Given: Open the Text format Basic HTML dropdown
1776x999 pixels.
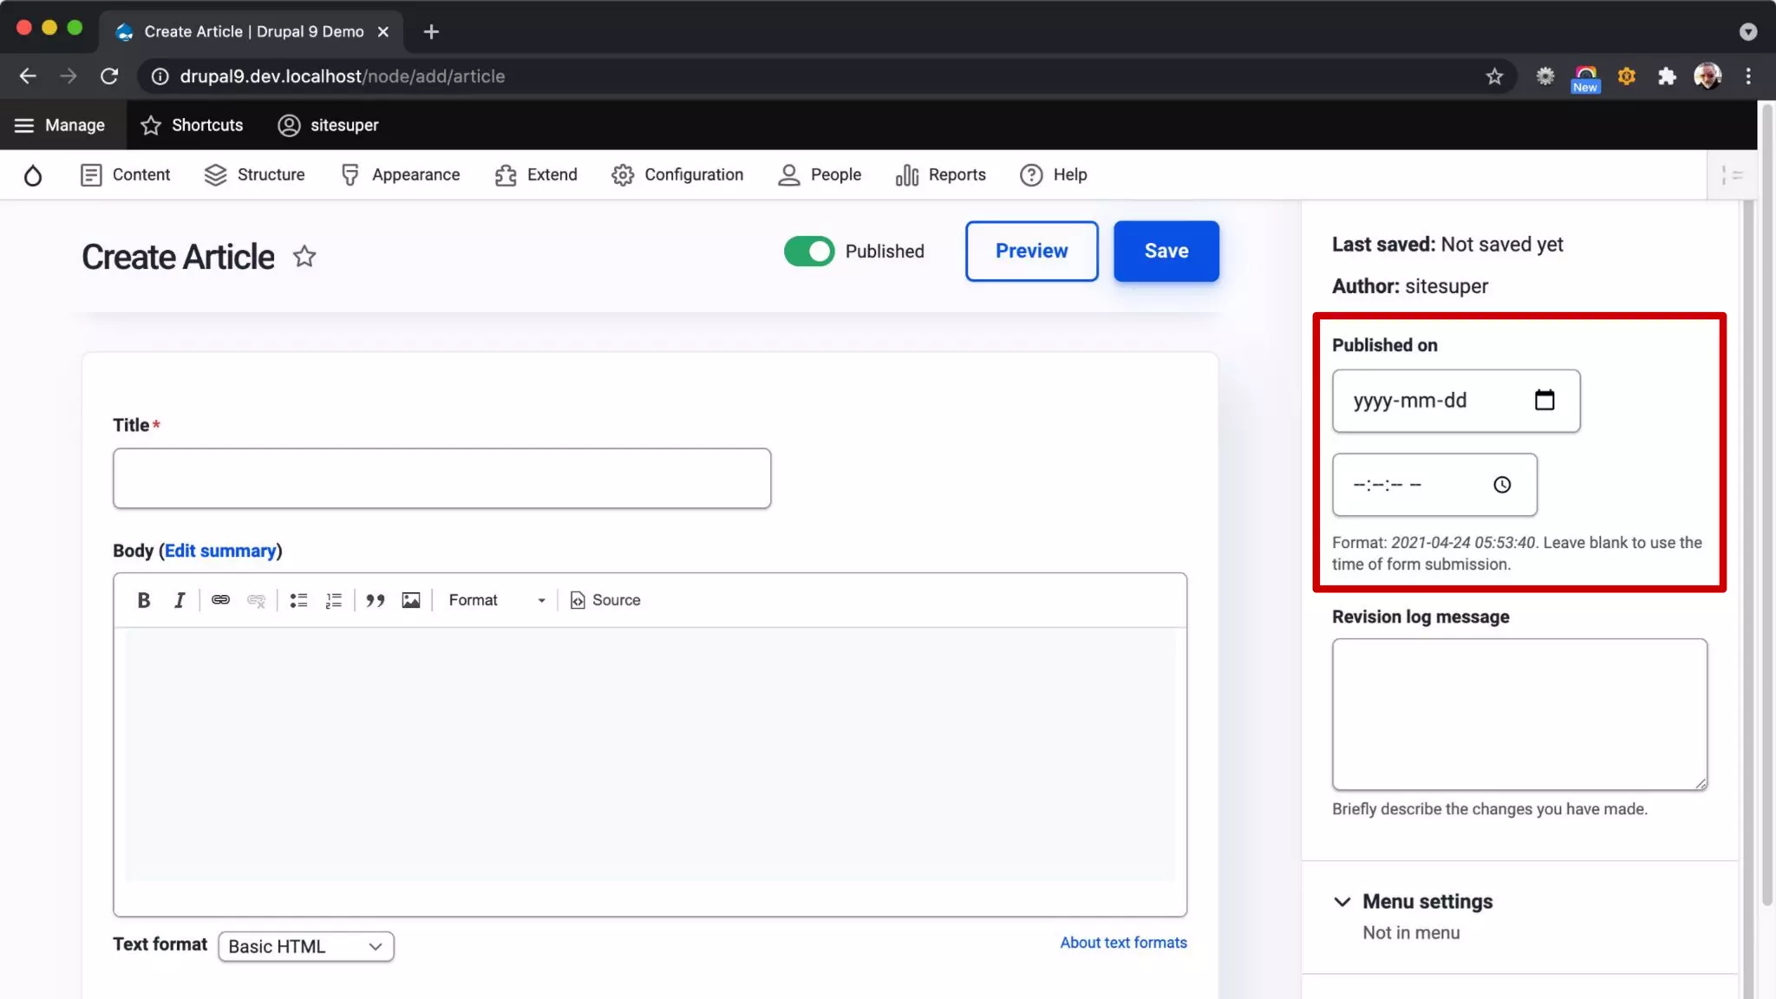Looking at the screenshot, I should click(305, 946).
